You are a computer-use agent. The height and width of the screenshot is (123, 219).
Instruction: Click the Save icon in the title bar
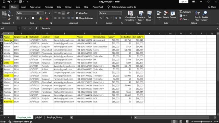4,2
